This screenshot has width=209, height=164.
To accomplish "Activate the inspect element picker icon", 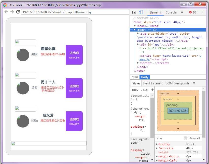I will (x=134, y=12).
